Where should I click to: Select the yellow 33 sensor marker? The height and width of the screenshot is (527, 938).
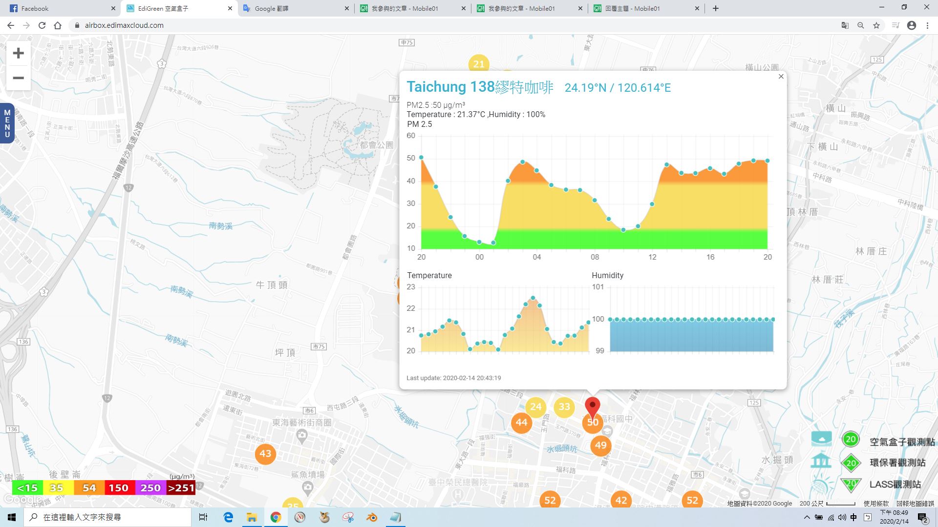tap(564, 407)
